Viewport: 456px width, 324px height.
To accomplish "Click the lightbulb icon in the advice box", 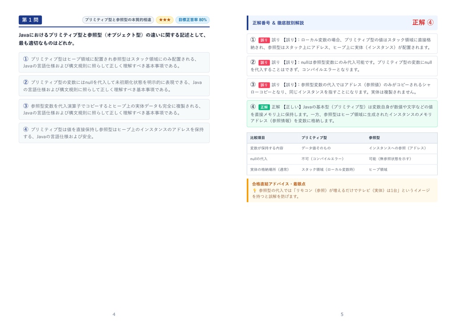I will pyautogui.click(x=254, y=190).
